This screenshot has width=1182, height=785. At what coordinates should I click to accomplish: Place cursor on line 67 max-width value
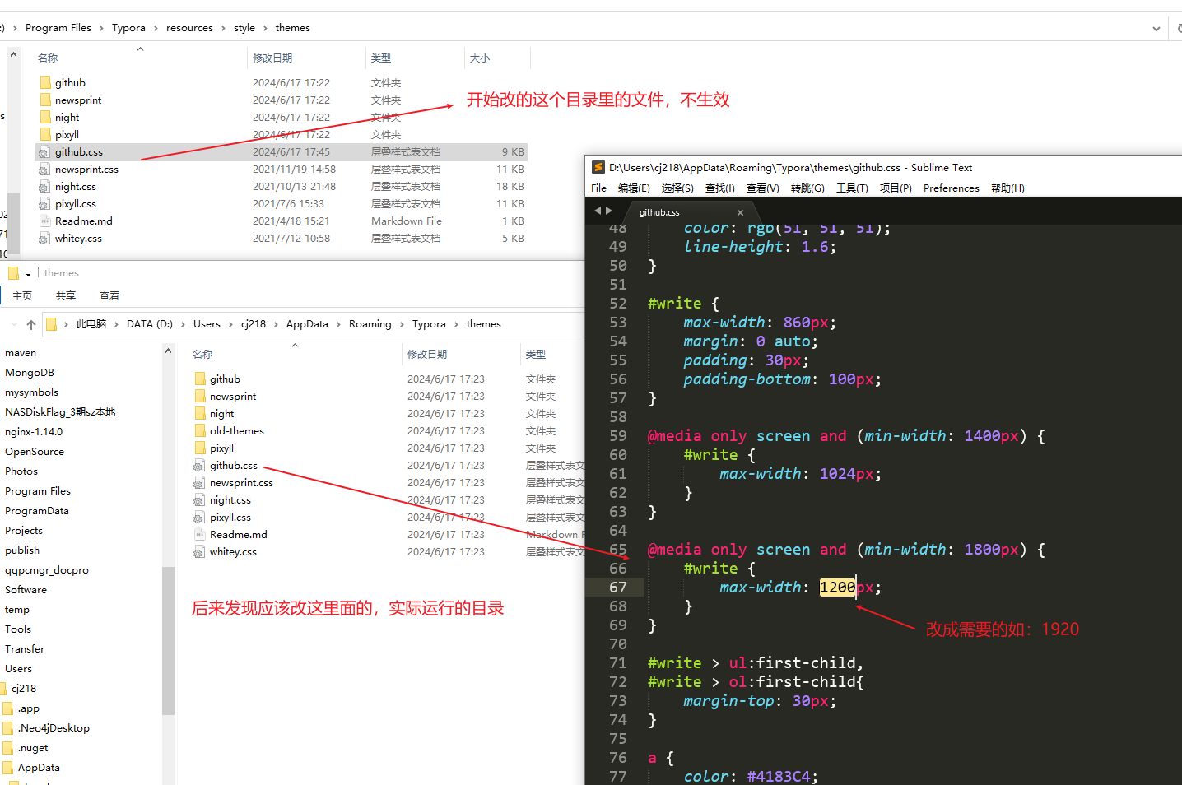837,588
